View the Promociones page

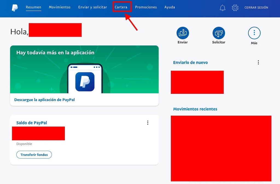pyautogui.click(x=146, y=7)
